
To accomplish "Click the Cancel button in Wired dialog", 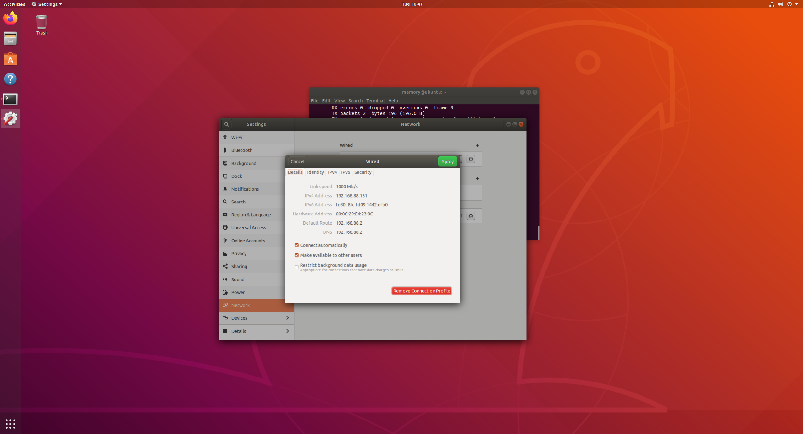I will tap(297, 161).
